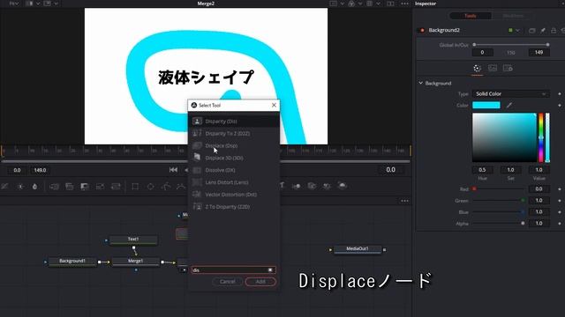The image size is (565, 317).
Task: Add a Polygon mask from toolbar
Action: pyautogui.click(x=166, y=186)
